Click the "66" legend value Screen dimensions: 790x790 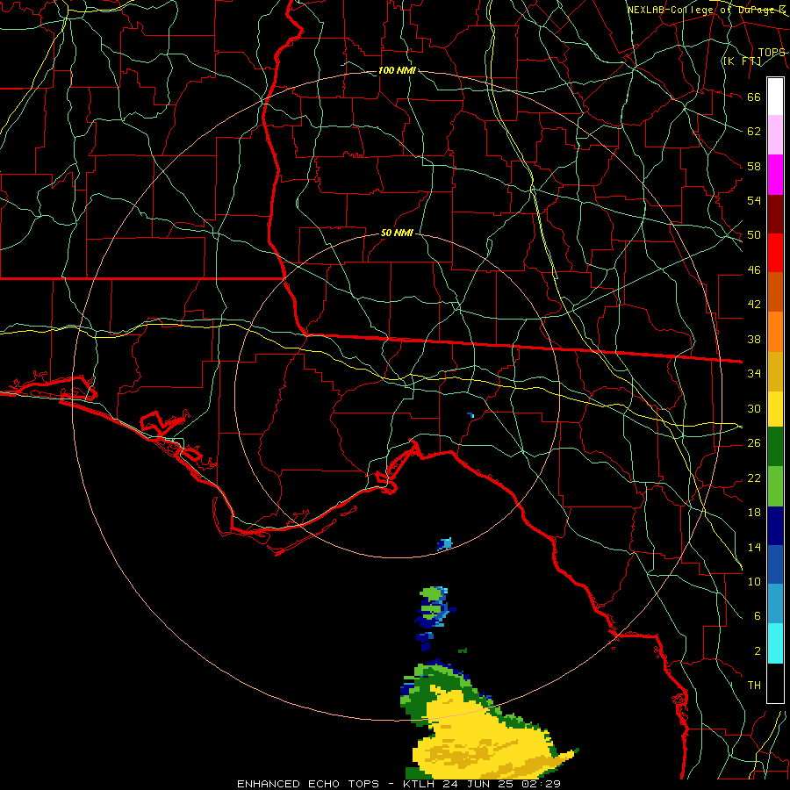click(x=754, y=97)
